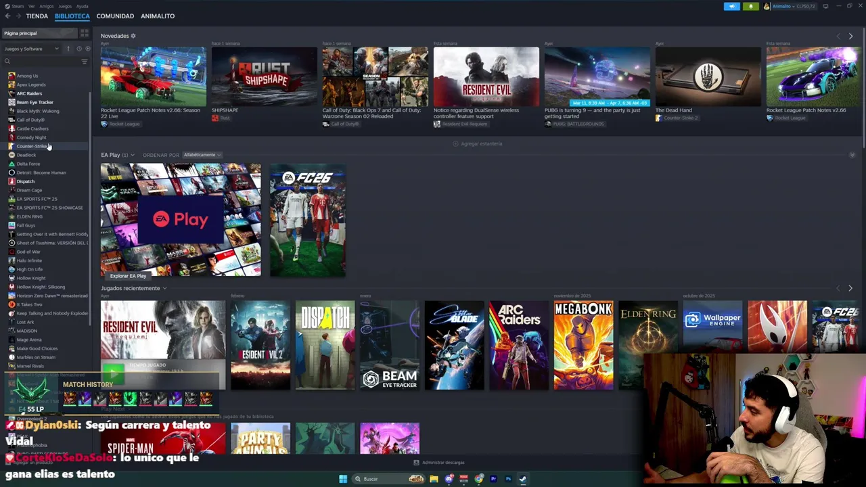Click the library search field
Screen dimensions: 866x487
(41, 62)
